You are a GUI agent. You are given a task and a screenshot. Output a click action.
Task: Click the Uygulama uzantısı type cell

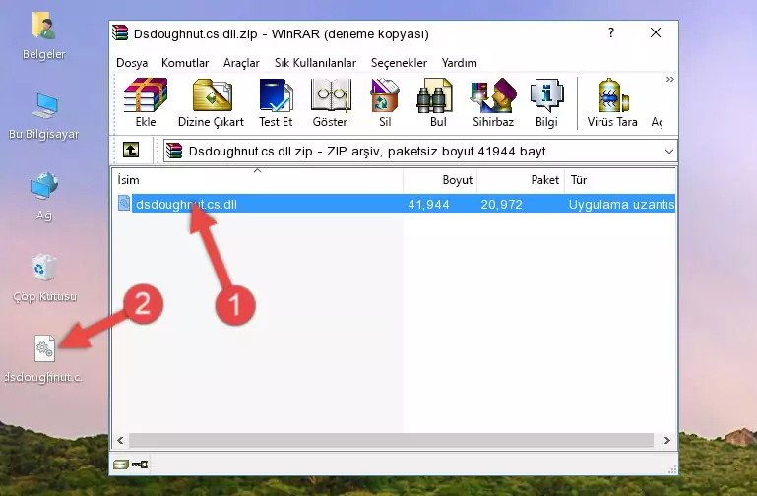coord(621,205)
